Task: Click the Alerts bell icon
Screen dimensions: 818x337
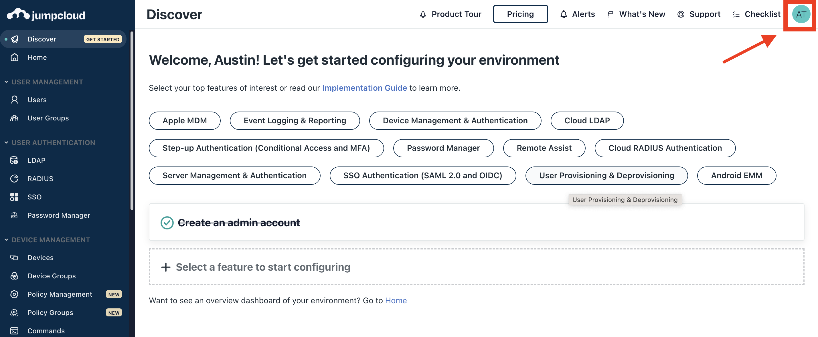Action: (564, 14)
